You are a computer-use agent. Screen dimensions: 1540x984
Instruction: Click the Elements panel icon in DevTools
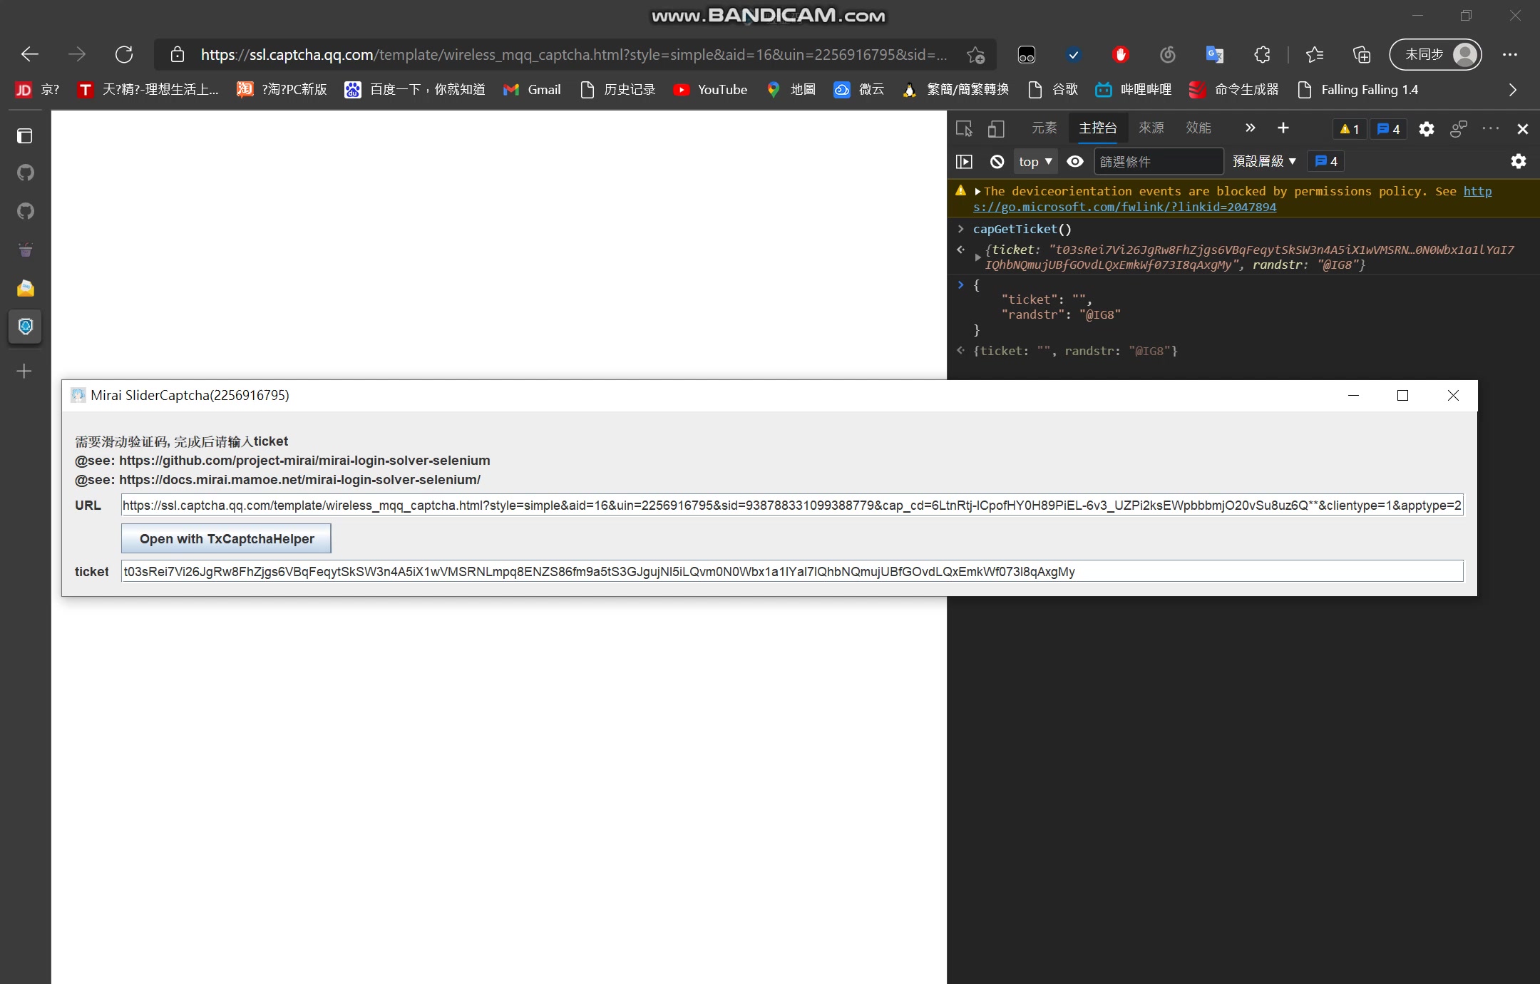[1043, 127]
